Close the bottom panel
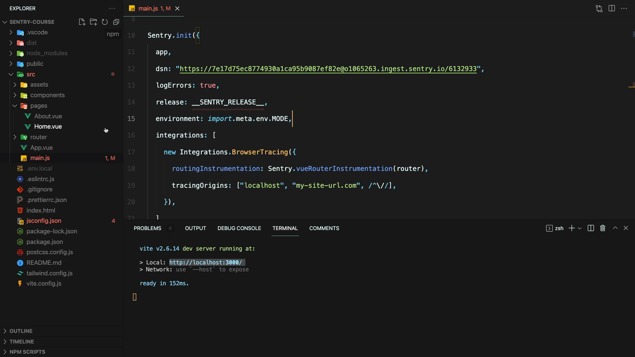 pyautogui.click(x=626, y=228)
